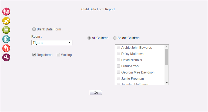Click the children list scroll up arrow

[x=167, y=47]
